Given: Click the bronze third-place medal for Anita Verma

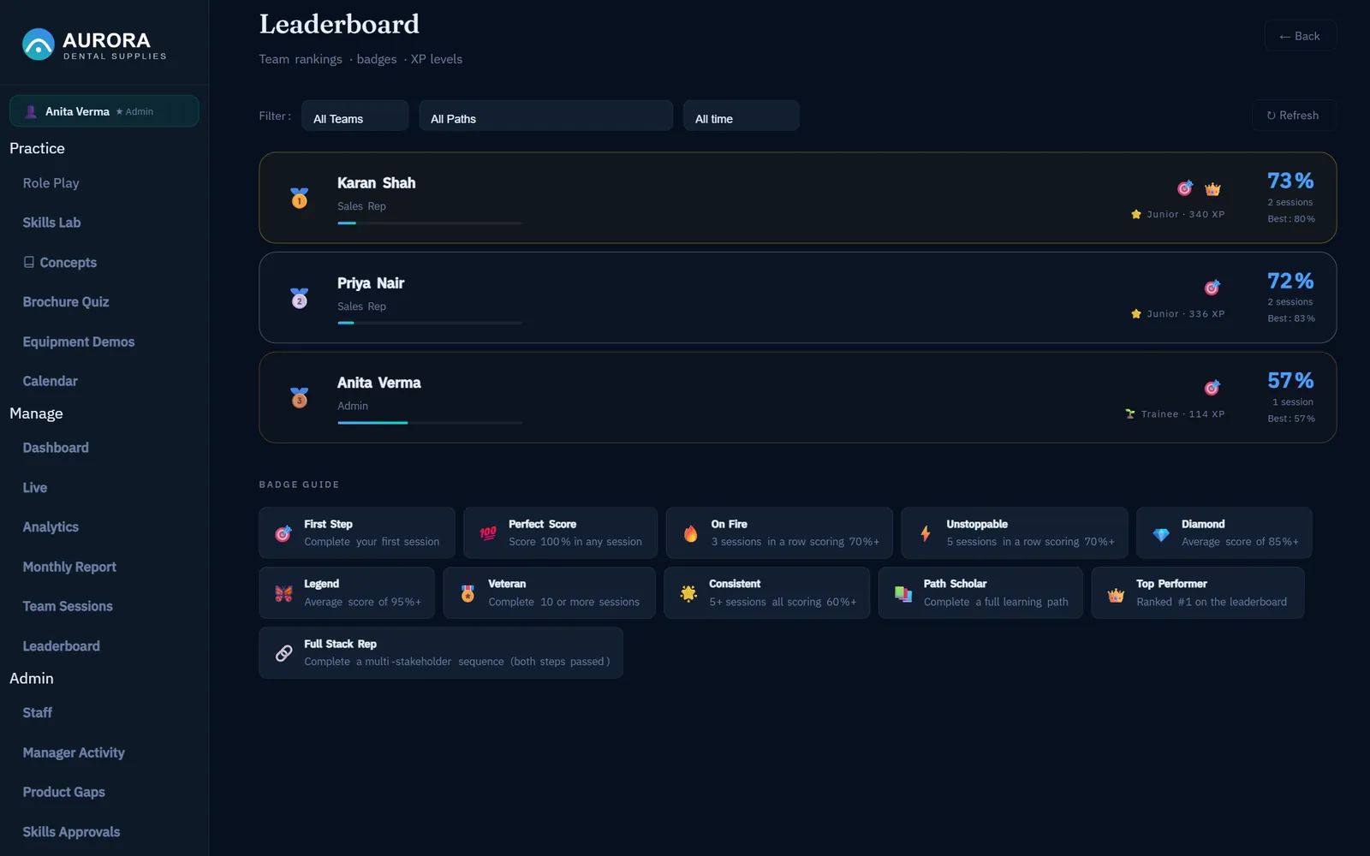Looking at the screenshot, I should pyautogui.click(x=299, y=397).
